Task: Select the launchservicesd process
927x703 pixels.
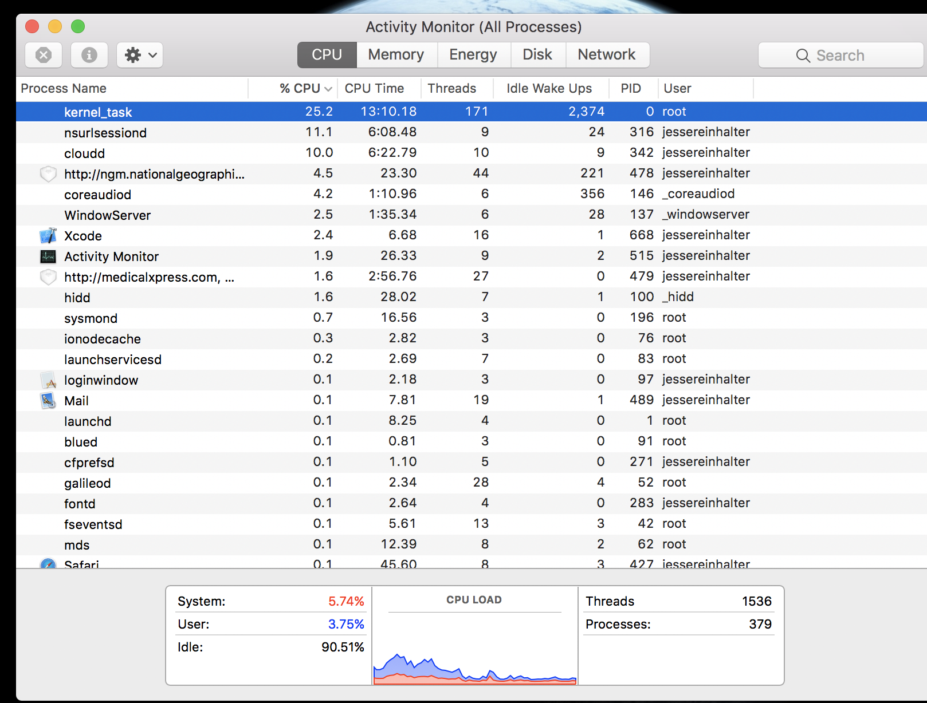Action: point(471,359)
